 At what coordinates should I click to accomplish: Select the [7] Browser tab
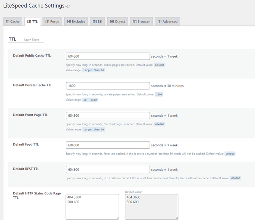(142, 21)
